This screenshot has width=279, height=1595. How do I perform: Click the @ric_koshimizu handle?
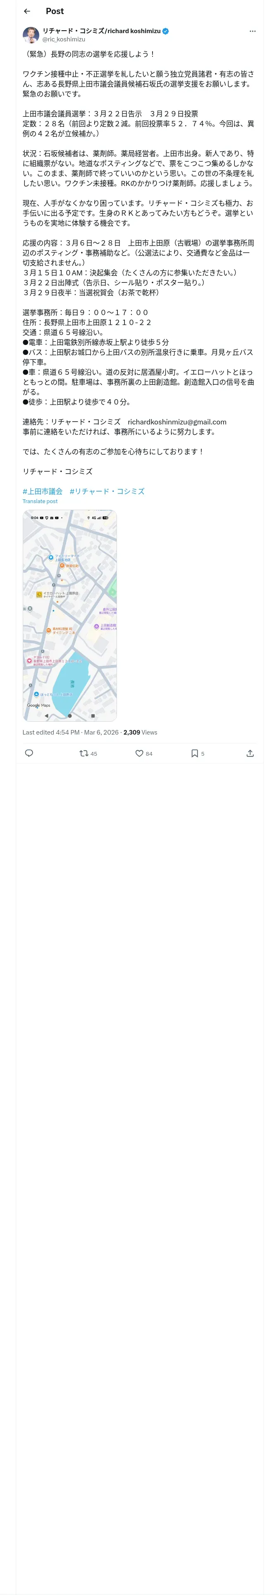tap(64, 39)
